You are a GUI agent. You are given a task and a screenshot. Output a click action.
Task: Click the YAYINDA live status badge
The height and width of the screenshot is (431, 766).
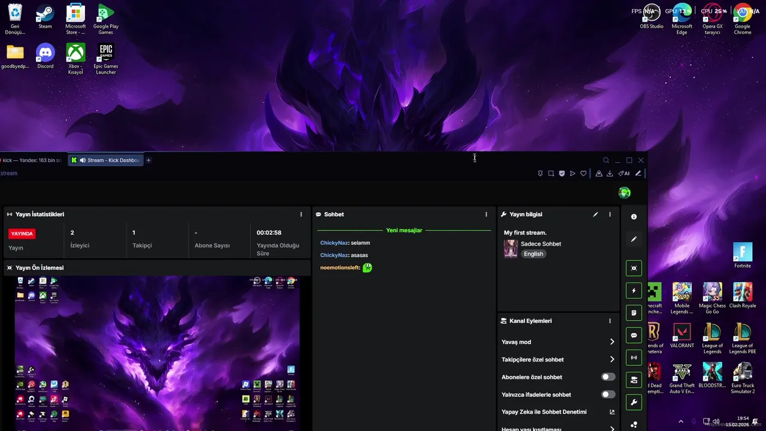click(x=22, y=233)
